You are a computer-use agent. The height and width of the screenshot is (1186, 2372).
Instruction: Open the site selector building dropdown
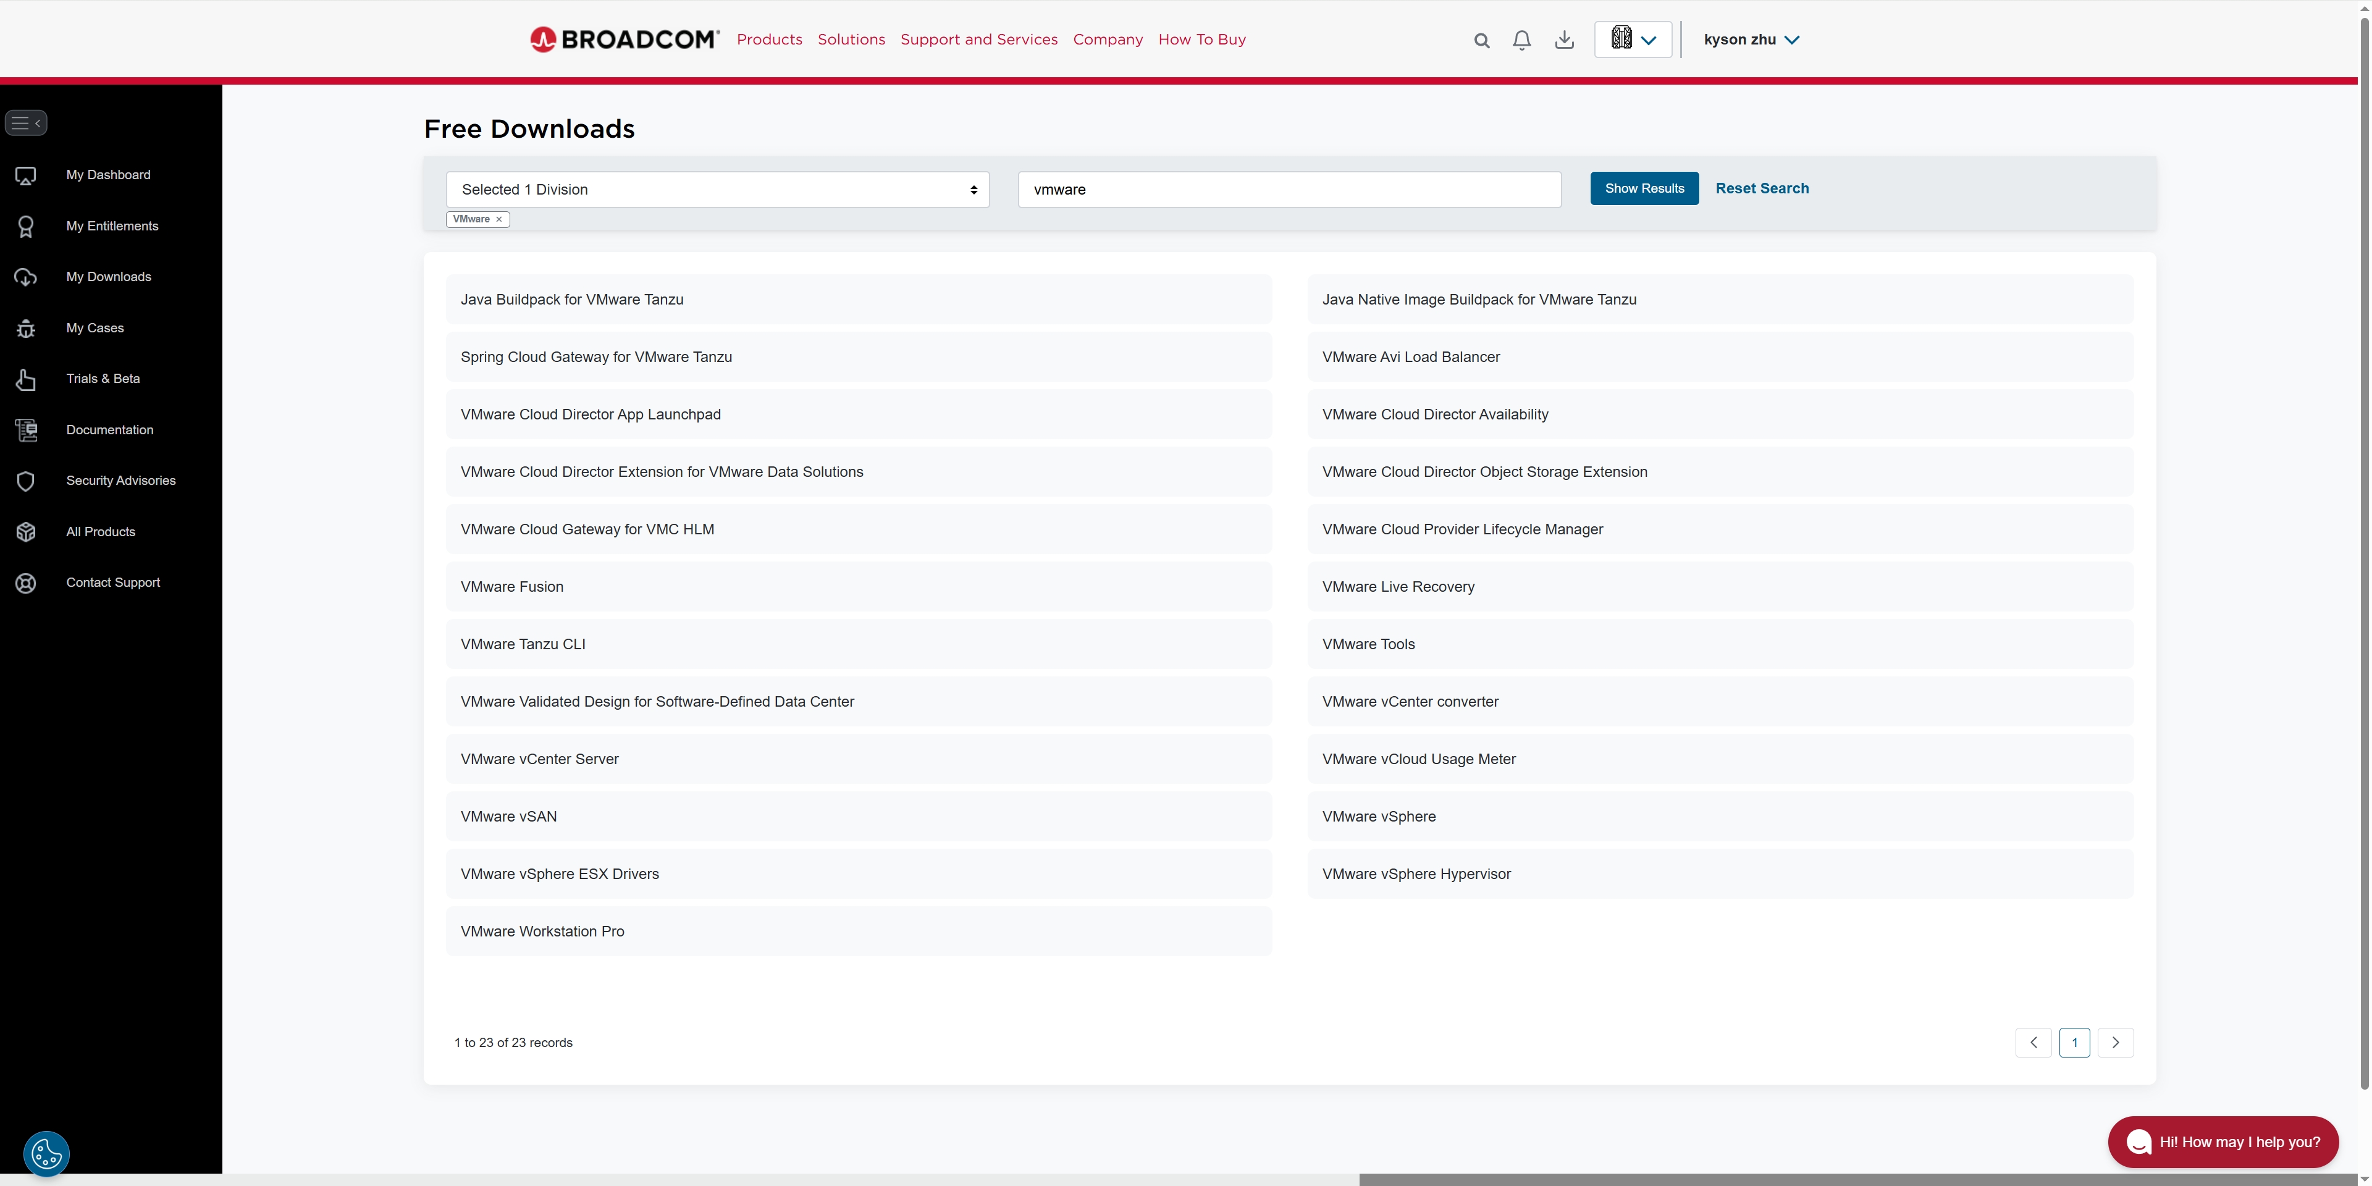click(x=1633, y=40)
